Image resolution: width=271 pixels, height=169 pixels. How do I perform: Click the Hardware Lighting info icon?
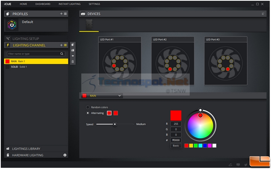tap(65, 155)
